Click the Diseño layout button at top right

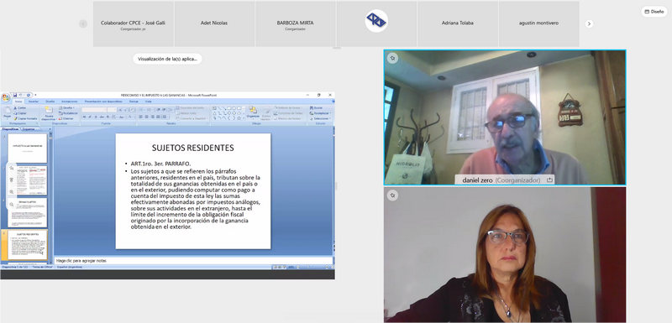tap(654, 12)
